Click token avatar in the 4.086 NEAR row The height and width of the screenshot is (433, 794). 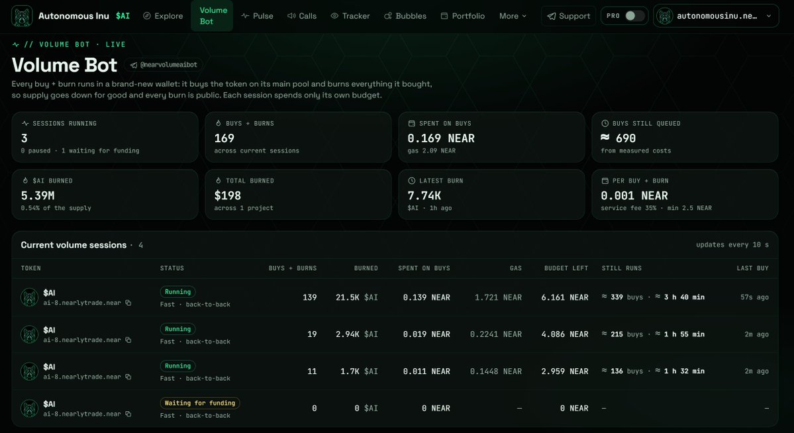click(29, 334)
